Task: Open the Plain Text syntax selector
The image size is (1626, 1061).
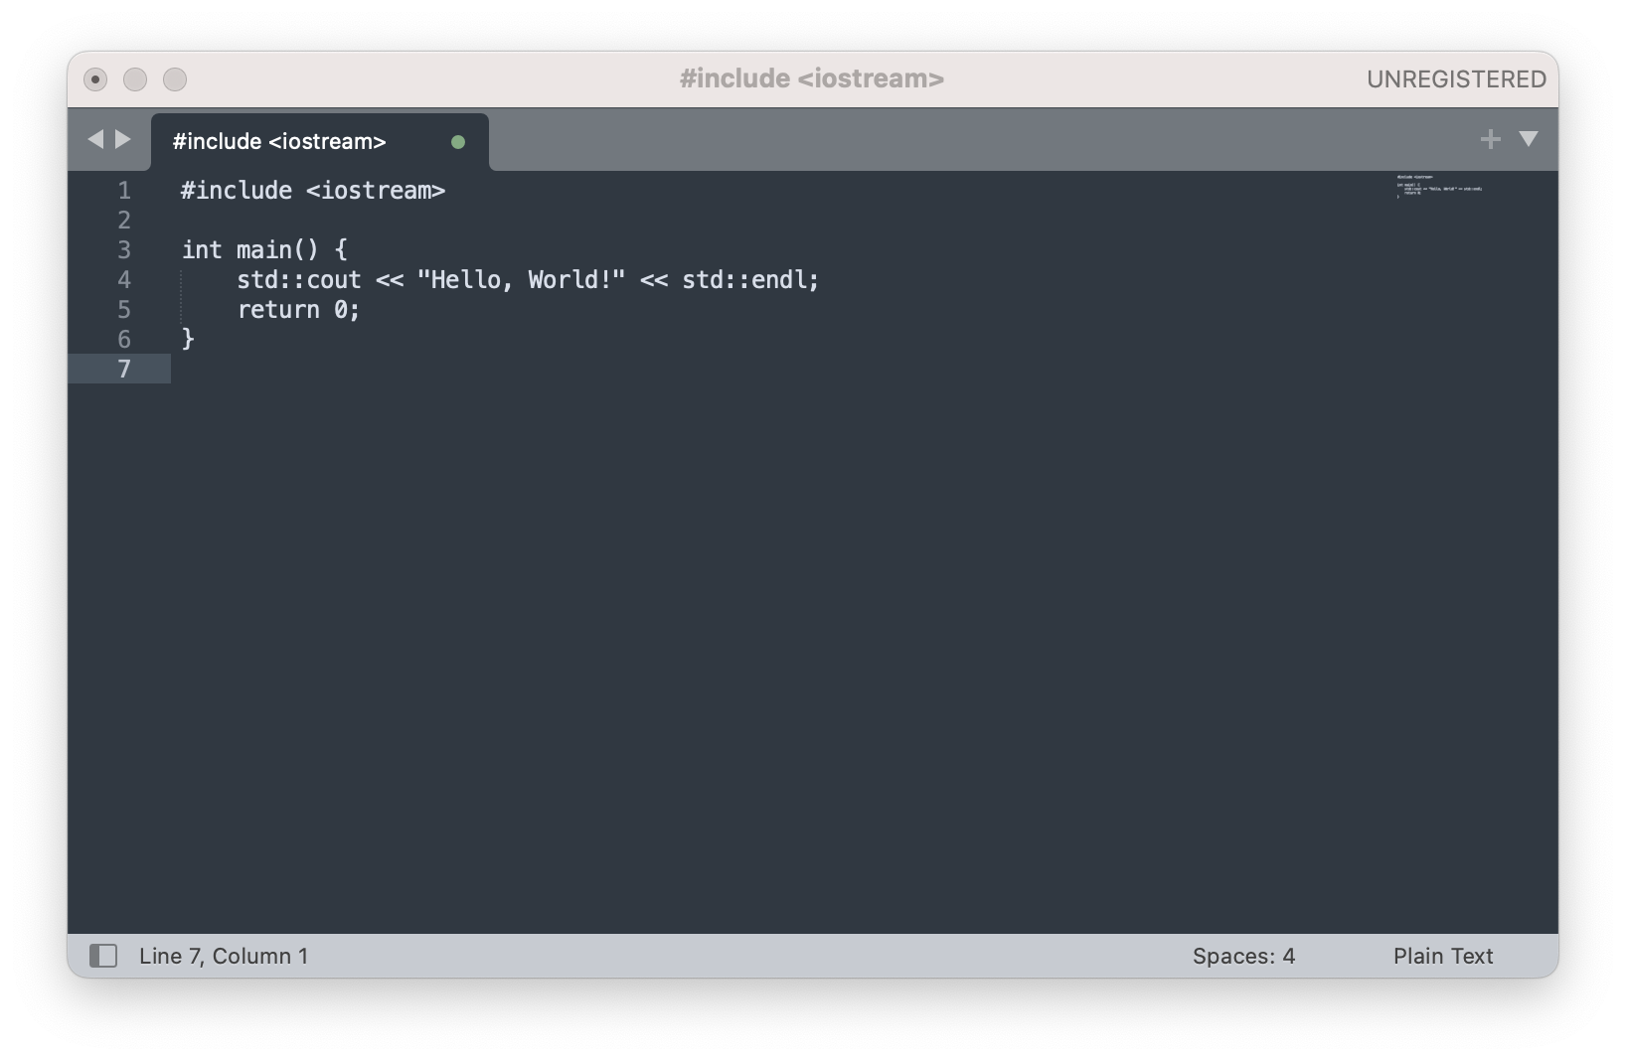Action: click(1443, 956)
